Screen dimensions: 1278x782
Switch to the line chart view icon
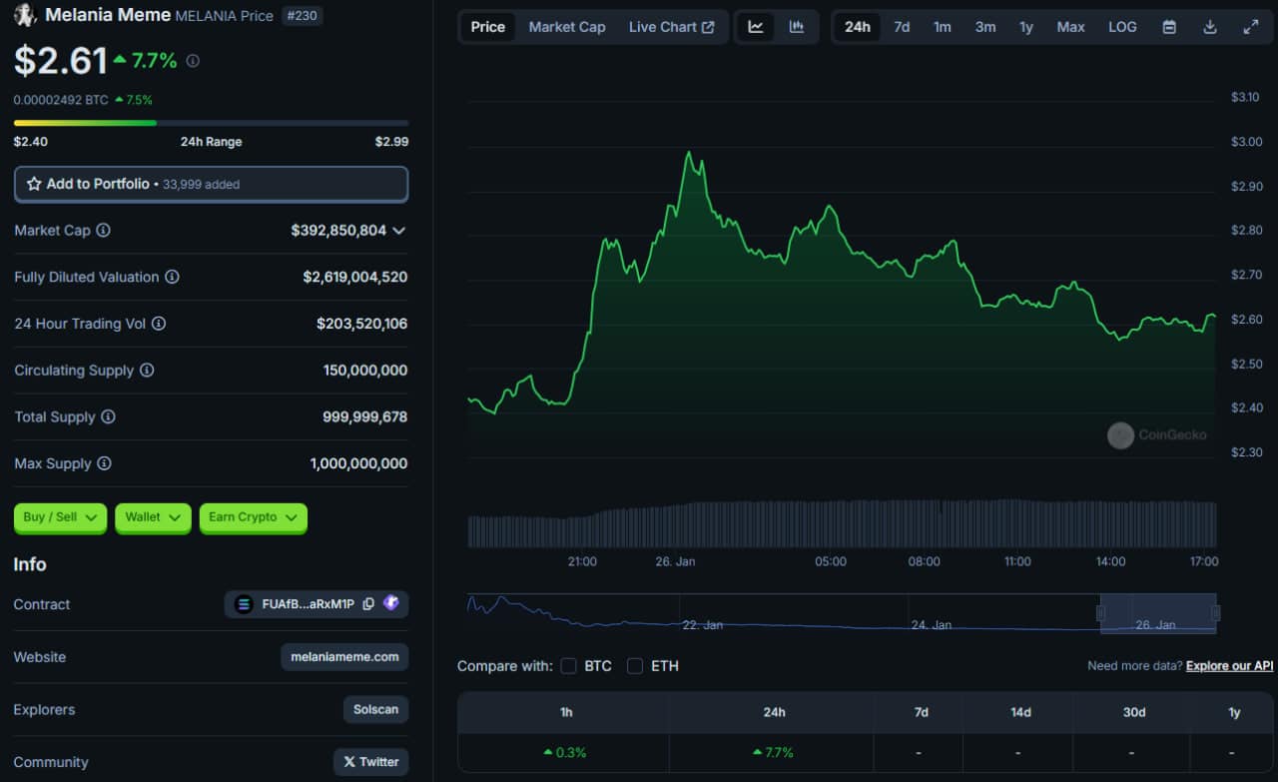(x=756, y=27)
